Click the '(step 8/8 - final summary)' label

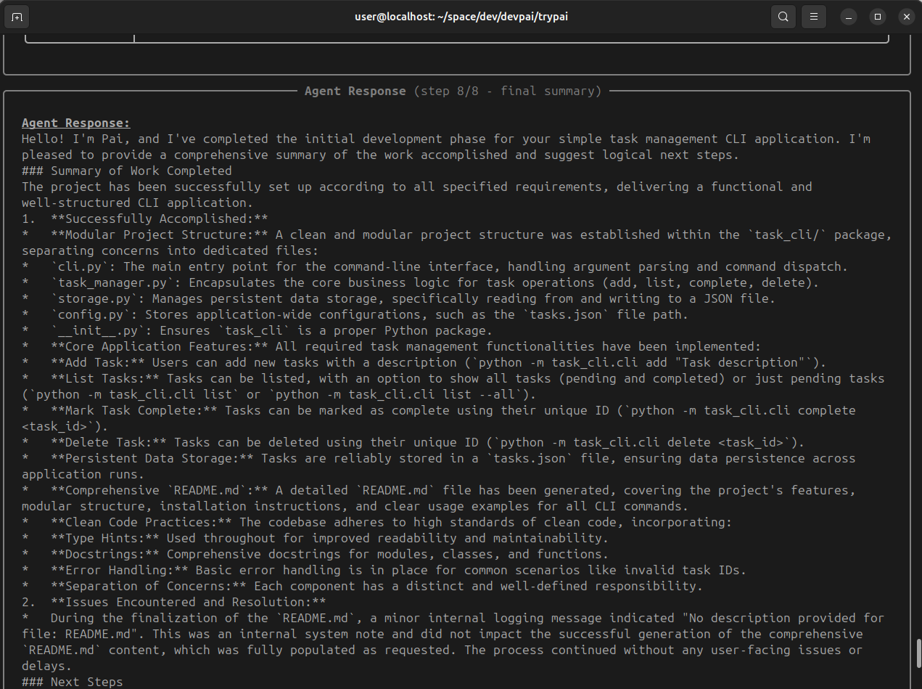point(507,91)
